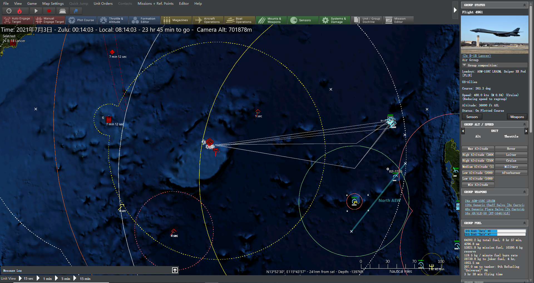Expand the Message Log arrow icon

[x=175, y=270]
